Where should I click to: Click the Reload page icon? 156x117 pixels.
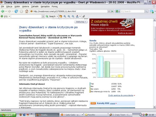(x=16, y=11)
